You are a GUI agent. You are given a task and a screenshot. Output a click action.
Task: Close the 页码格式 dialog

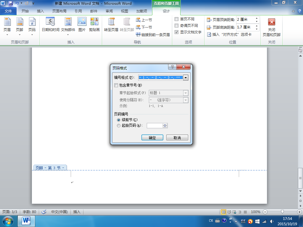[x=183, y=67]
